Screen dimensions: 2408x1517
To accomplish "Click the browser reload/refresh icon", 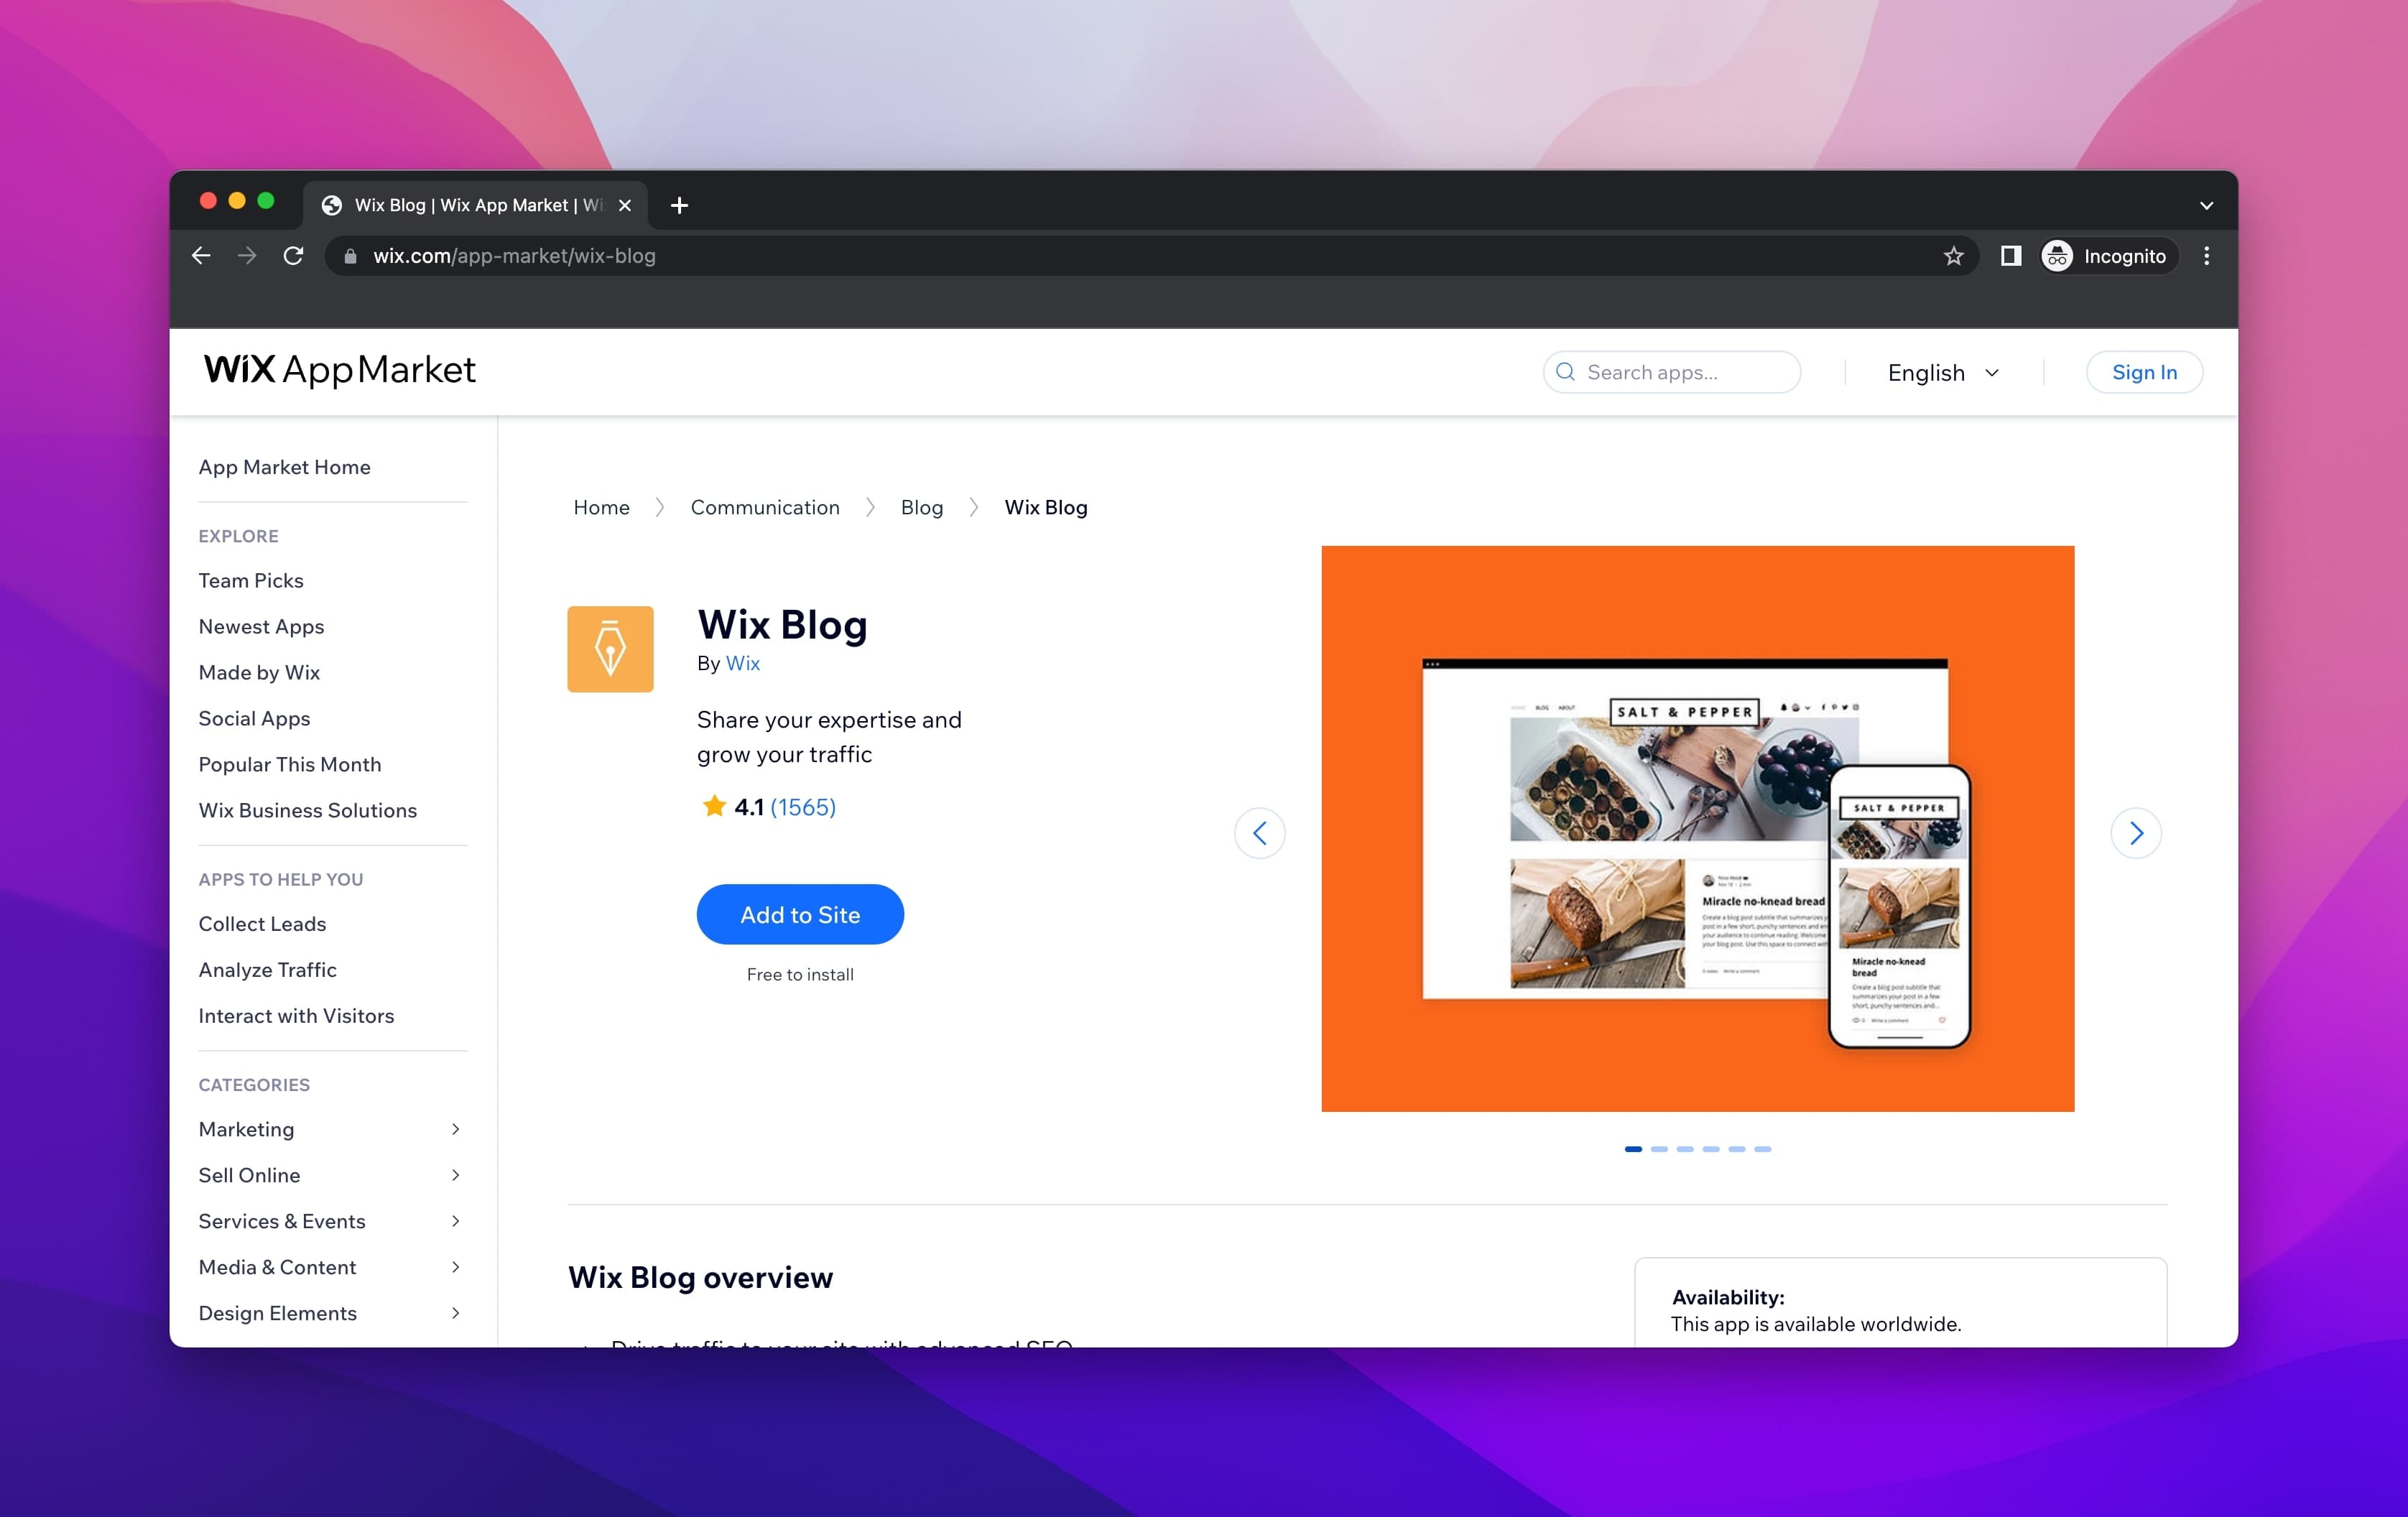I will click(294, 255).
